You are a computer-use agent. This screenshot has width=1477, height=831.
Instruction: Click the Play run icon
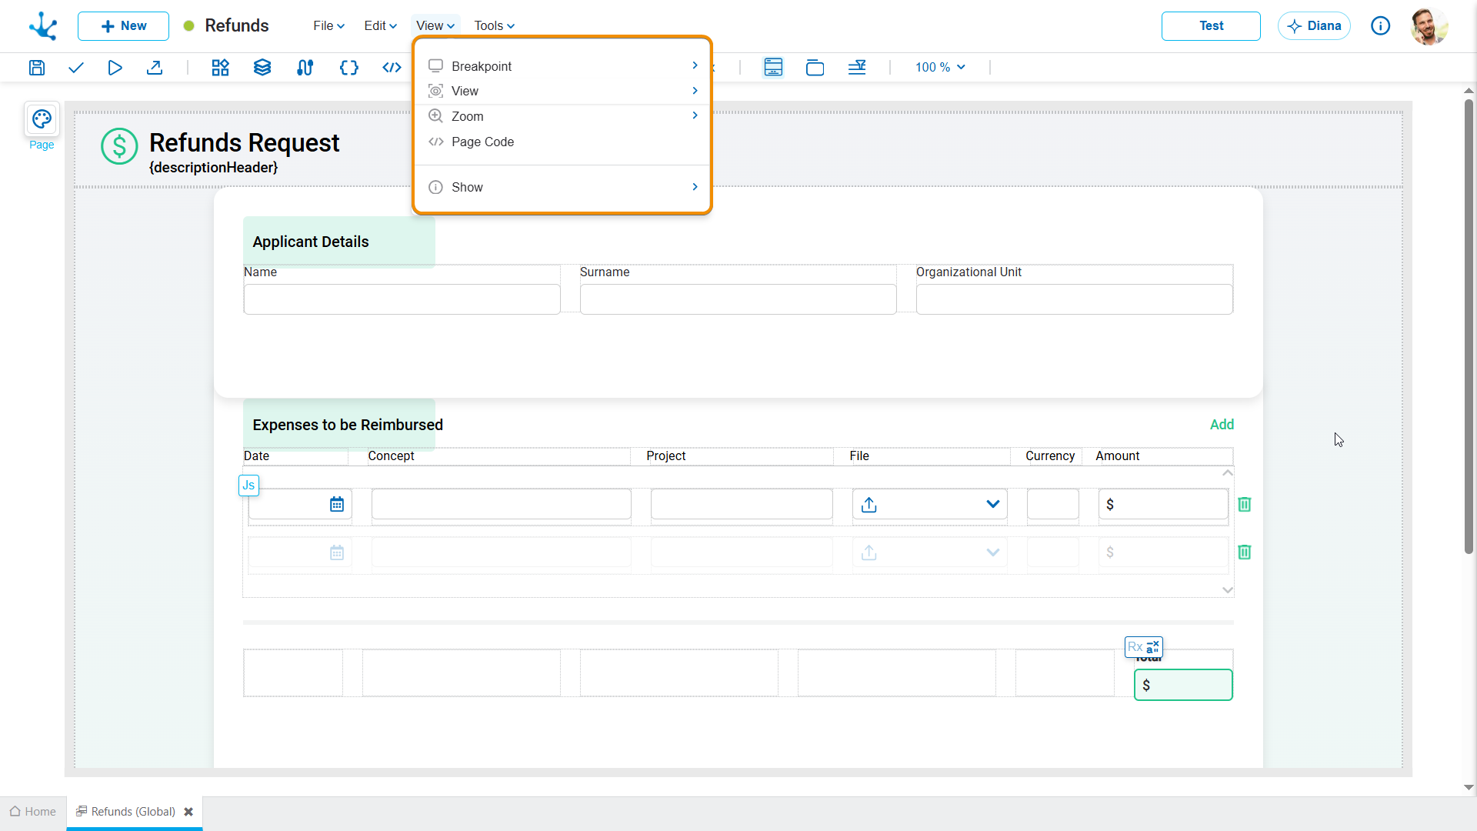pyautogui.click(x=115, y=68)
